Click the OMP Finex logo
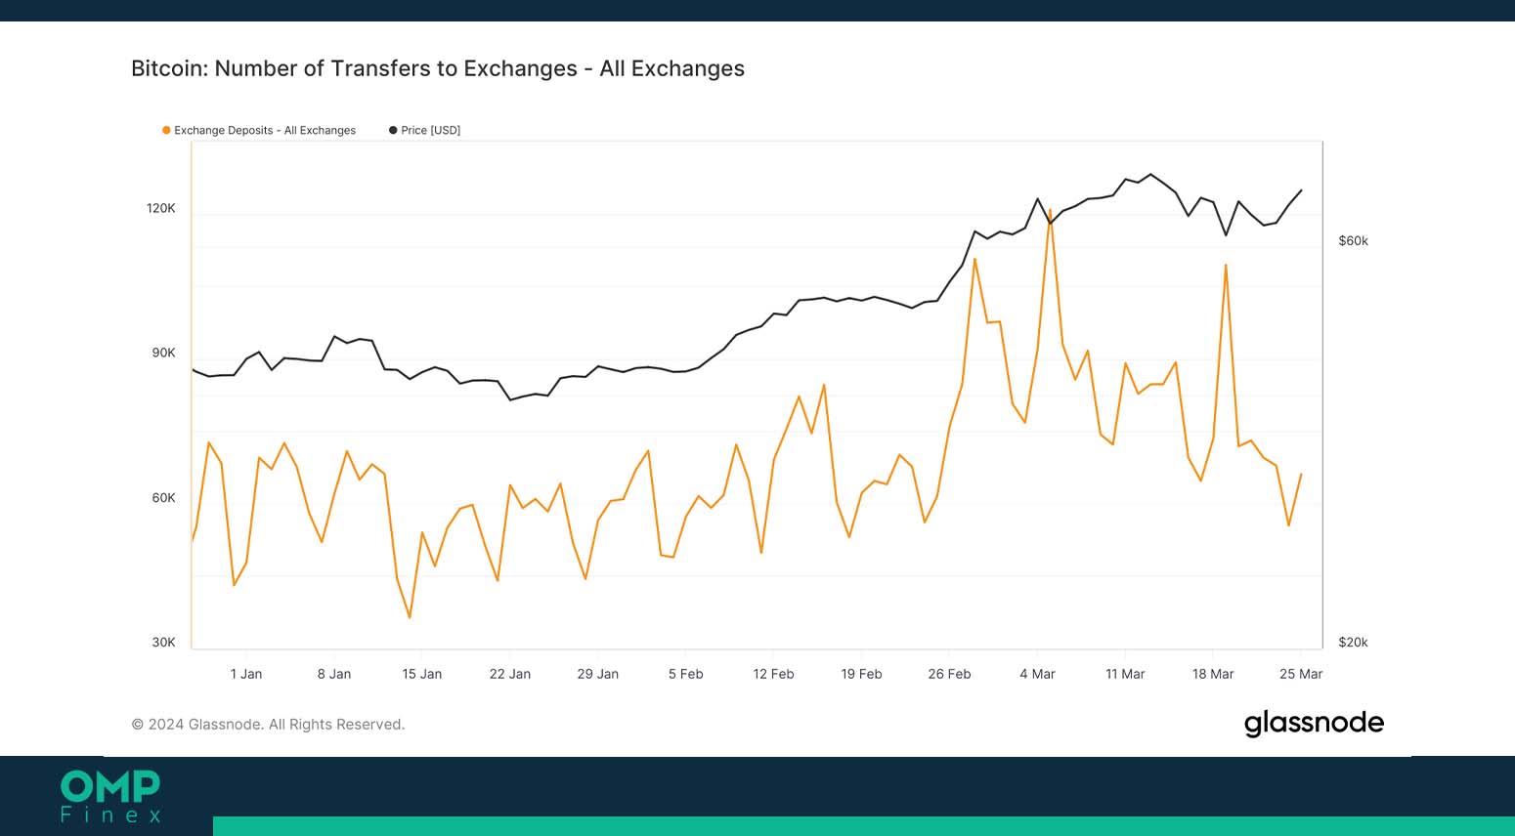The height and width of the screenshot is (836, 1515). [x=110, y=797]
